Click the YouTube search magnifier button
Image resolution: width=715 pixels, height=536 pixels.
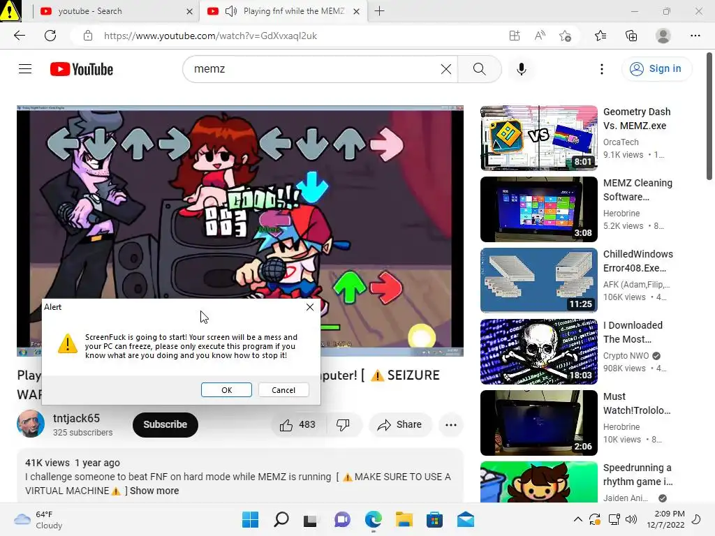479,69
